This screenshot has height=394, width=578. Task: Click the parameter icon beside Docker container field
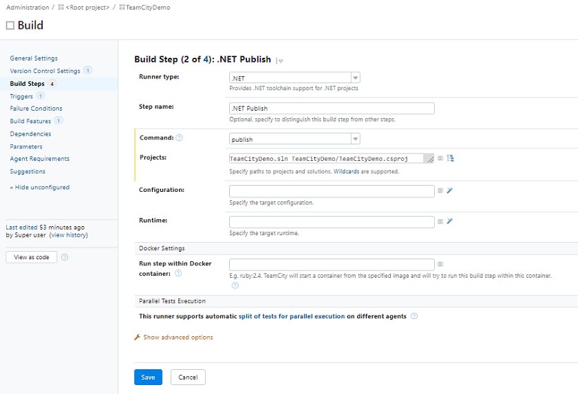(440, 264)
